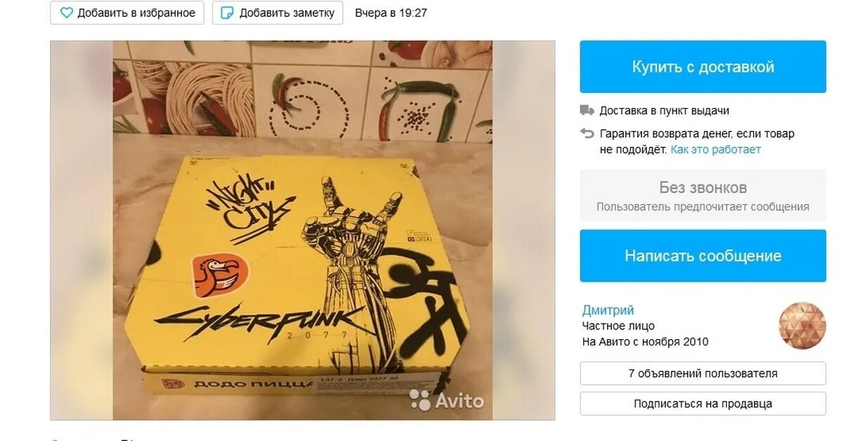The image size is (843, 441).
Task: Click the money-back return arrow icon
Action: coord(587,133)
